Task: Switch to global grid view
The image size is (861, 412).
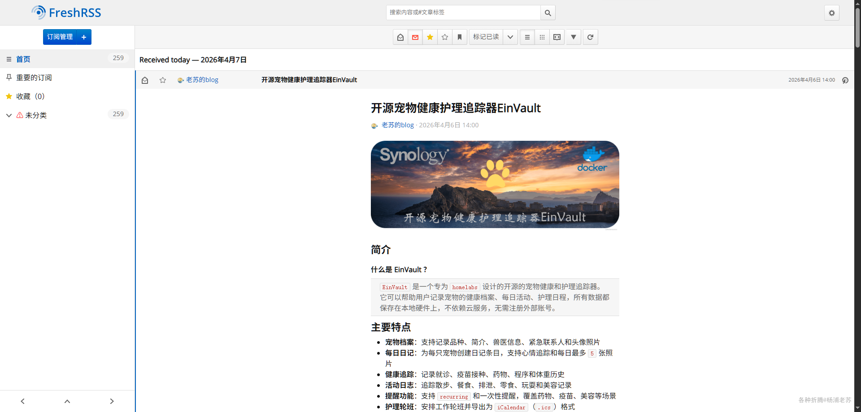Action: pos(542,37)
